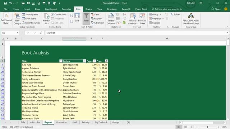This screenshot has height=129, width=230.
Task: Open the Sort dialog button
Action: click(x=77, y=18)
